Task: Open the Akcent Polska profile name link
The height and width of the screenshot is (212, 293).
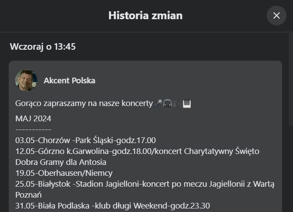Action: click(x=70, y=81)
